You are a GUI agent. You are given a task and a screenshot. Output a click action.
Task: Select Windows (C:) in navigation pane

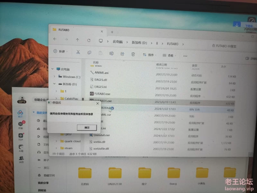pyautogui.click(x=69, y=77)
